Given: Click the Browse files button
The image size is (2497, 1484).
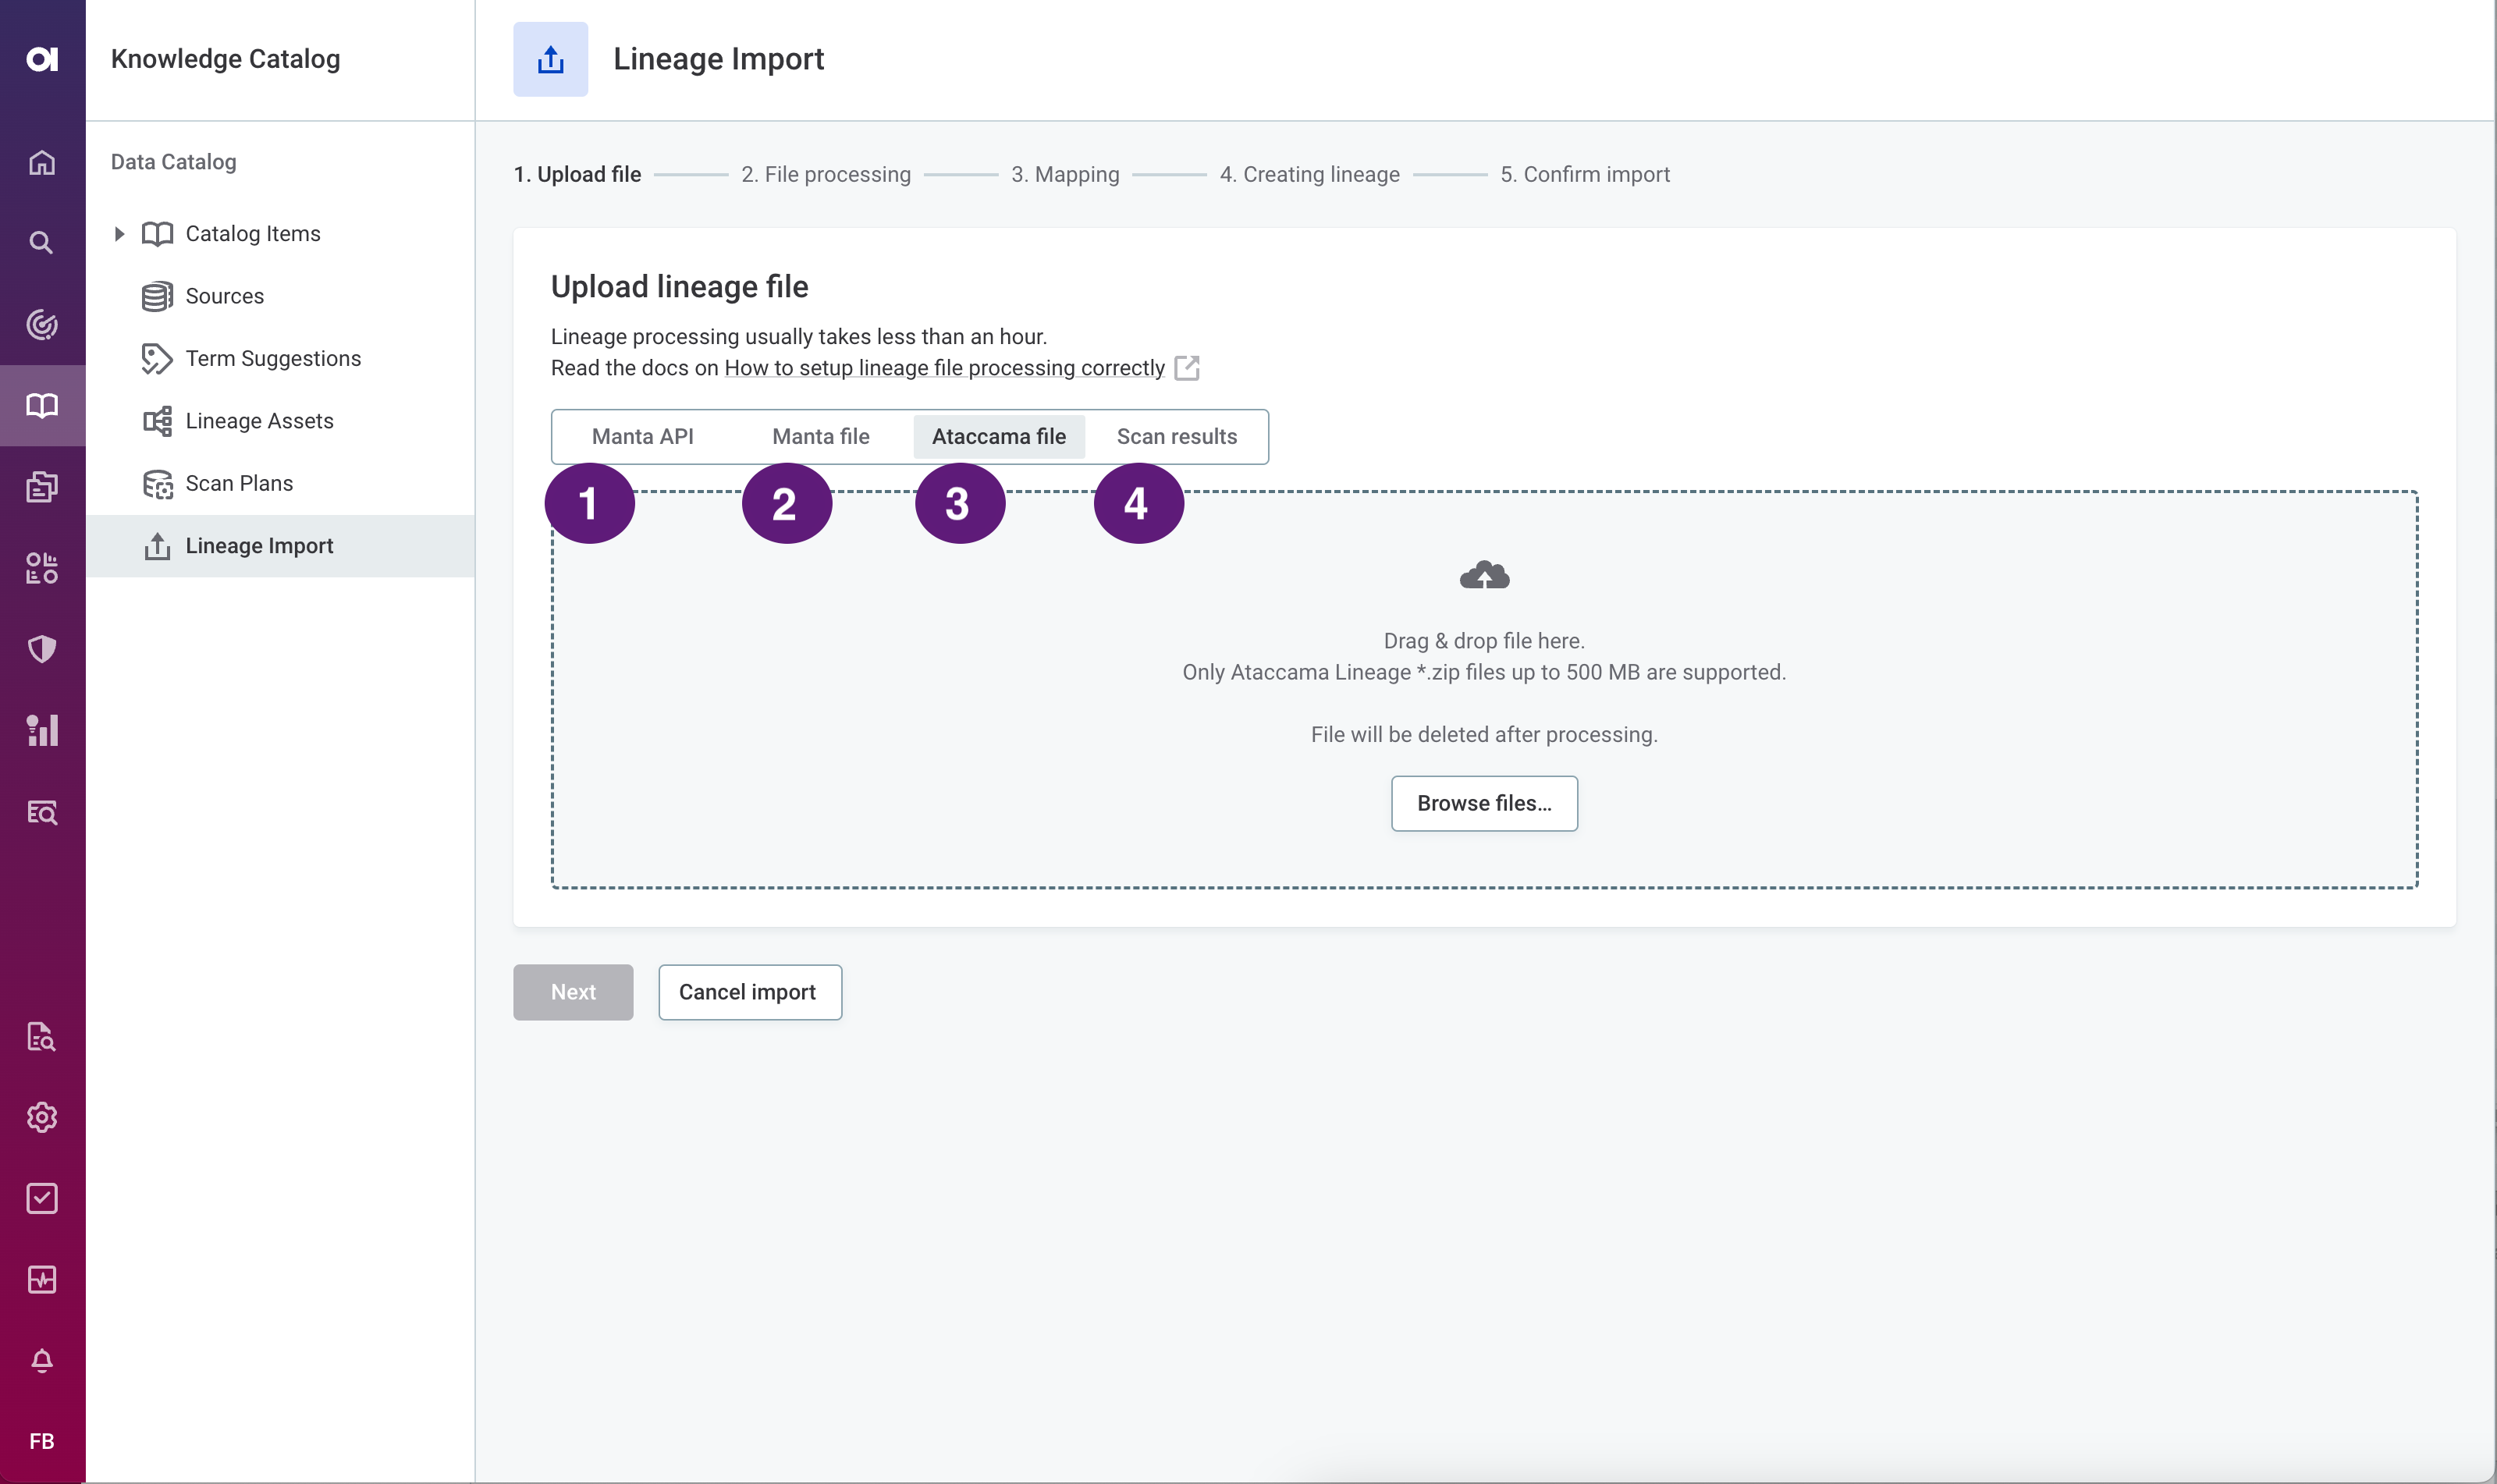Looking at the screenshot, I should click(x=1483, y=803).
